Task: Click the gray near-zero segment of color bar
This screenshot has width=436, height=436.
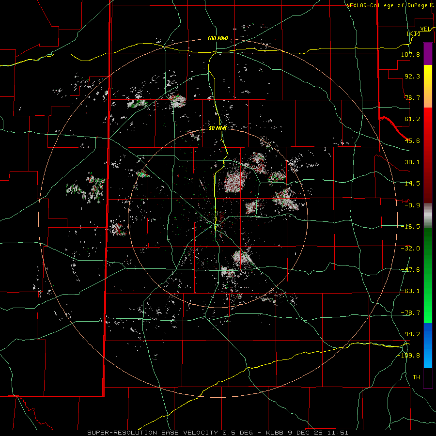Action: [428, 216]
